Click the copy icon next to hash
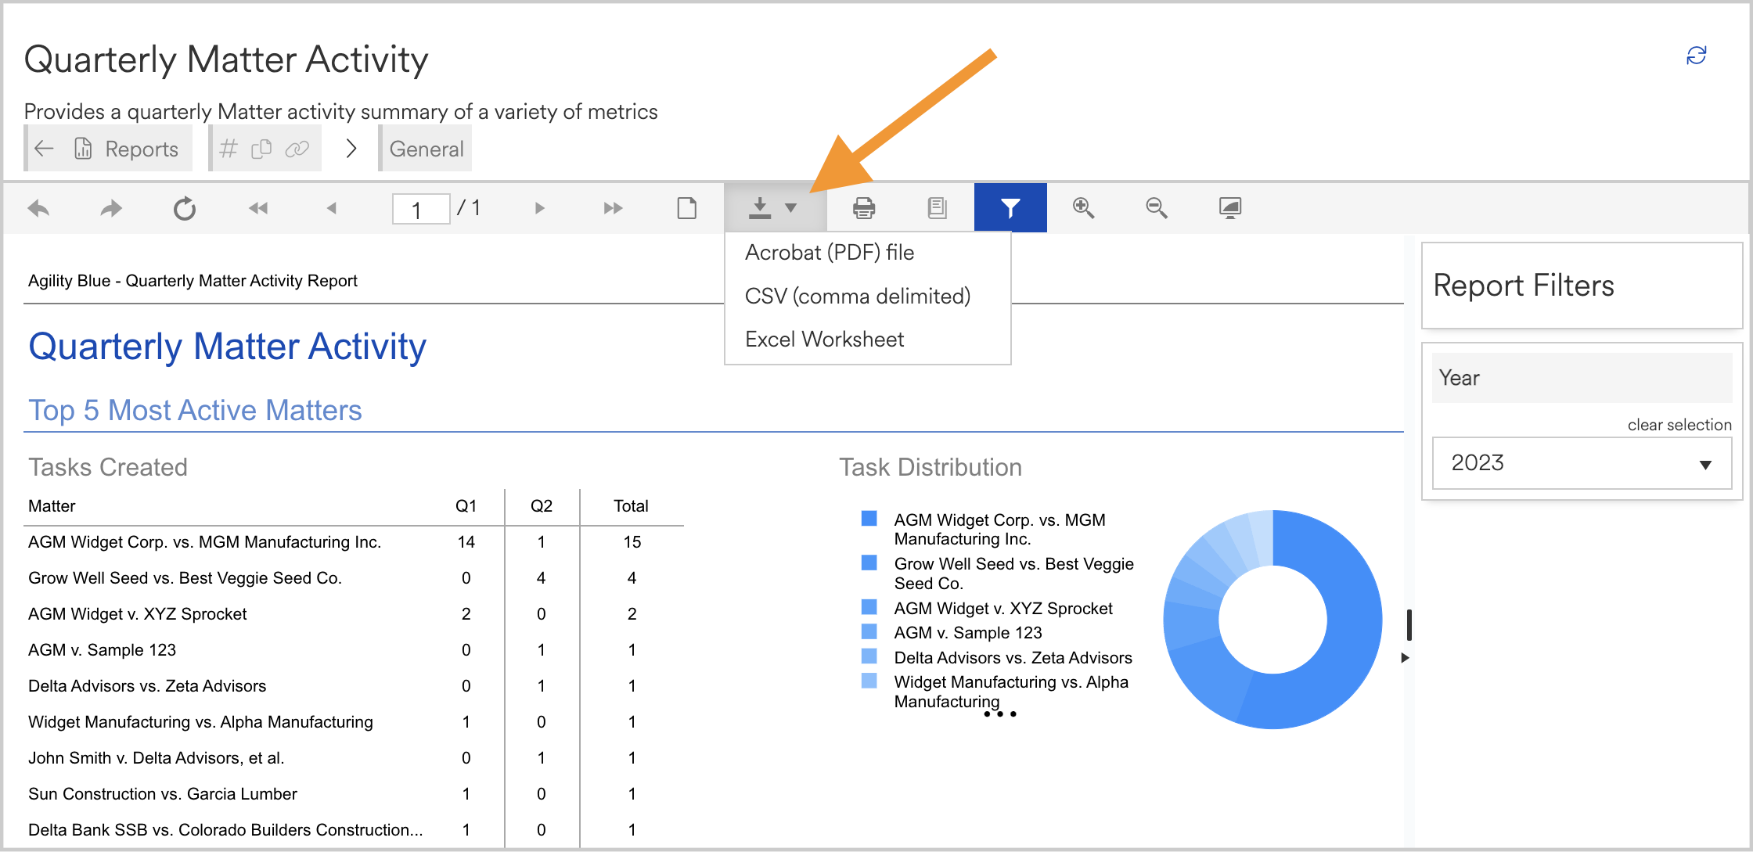 [x=261, y=148]
